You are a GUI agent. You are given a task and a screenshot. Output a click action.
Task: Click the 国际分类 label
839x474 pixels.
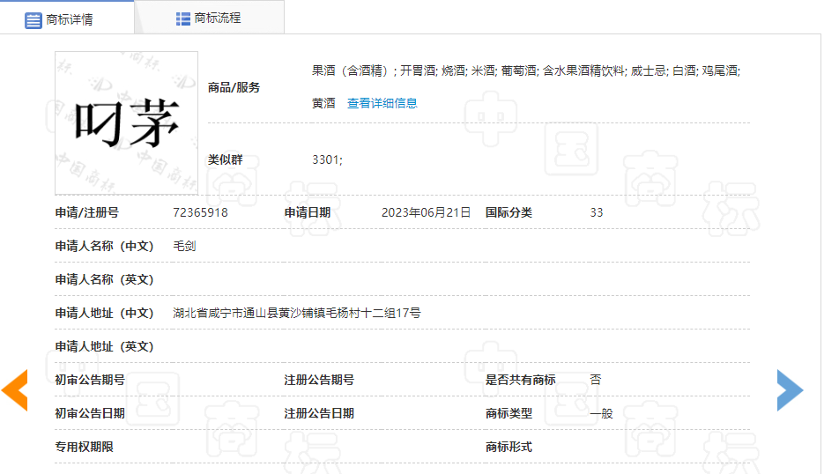509,212
